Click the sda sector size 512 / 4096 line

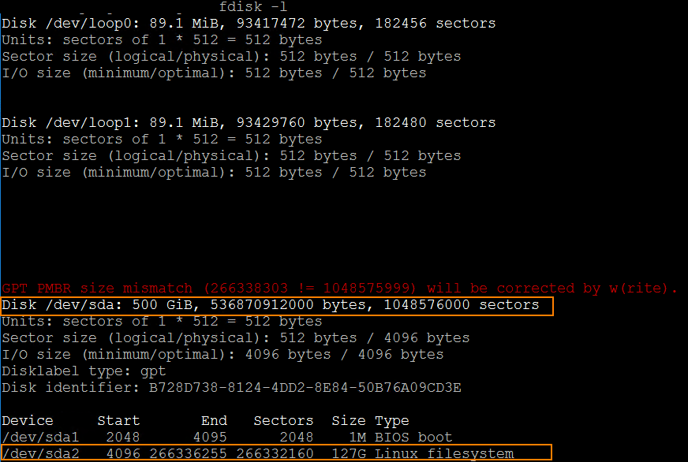coord(236,338)
